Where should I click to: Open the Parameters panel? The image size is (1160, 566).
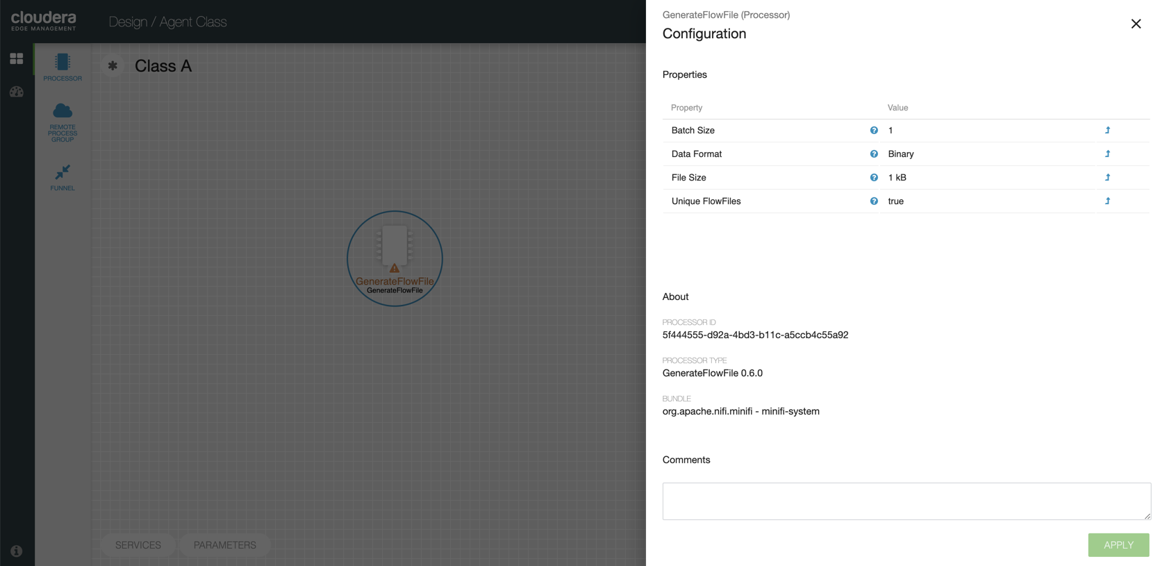click(x=225, y=545)
